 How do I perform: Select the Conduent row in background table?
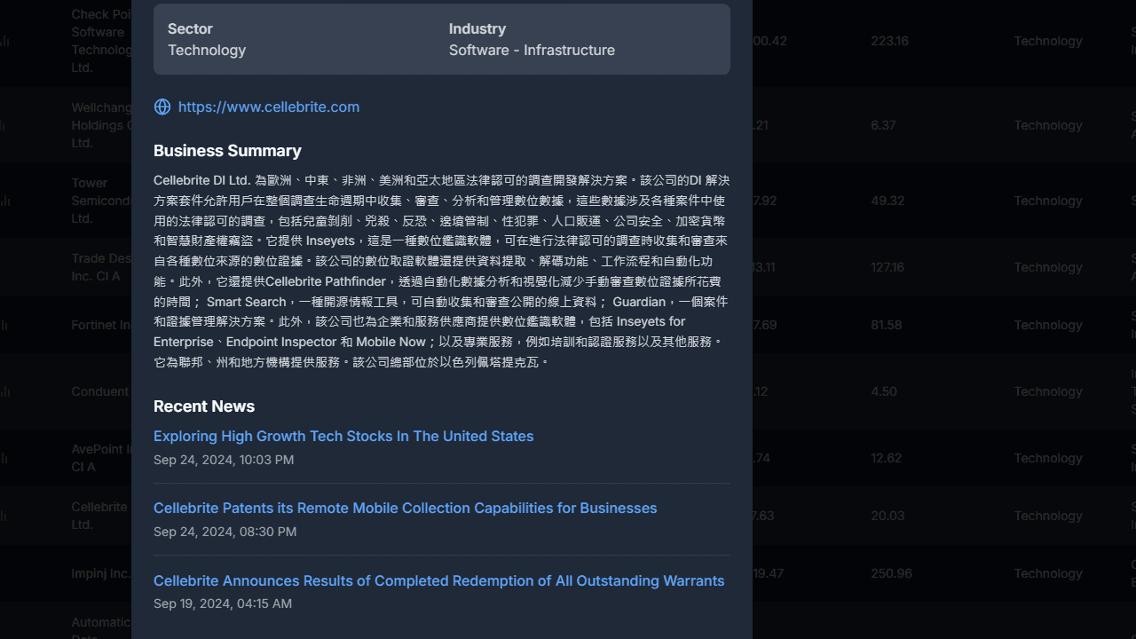pyautogui.click(x=568, y=391)
